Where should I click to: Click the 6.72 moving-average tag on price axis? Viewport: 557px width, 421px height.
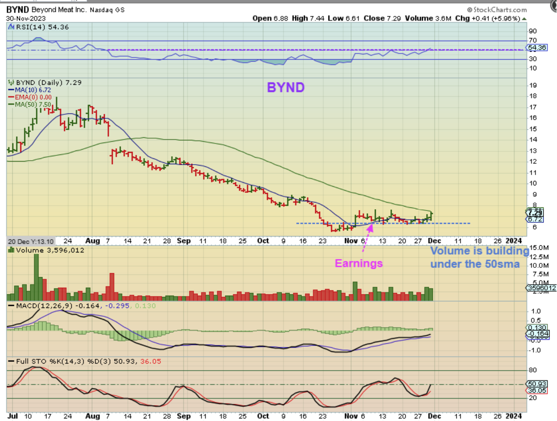[x=535, y=219]
